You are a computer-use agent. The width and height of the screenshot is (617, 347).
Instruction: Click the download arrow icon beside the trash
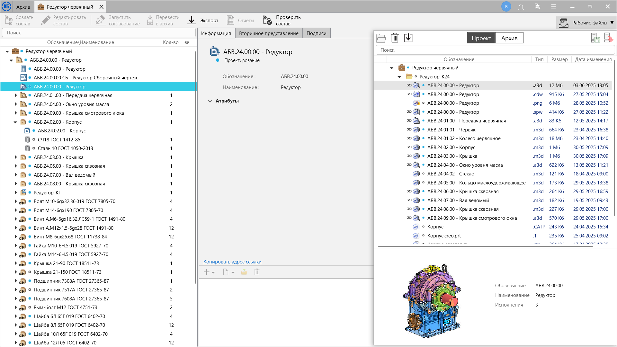coord(408,38)
